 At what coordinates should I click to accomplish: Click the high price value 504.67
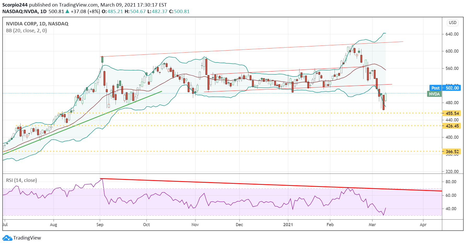[x=138, y=12]
